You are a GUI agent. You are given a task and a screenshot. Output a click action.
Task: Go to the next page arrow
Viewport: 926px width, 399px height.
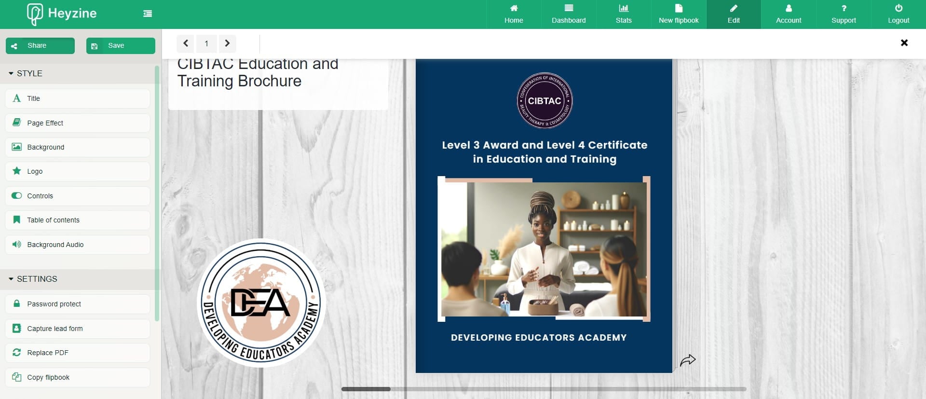tap(227, 43)
